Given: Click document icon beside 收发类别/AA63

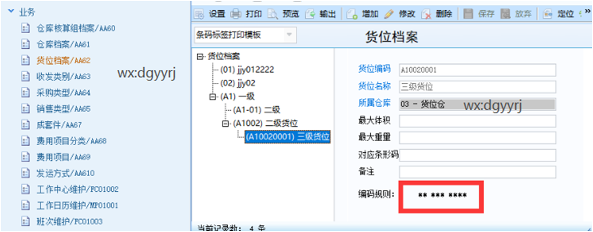Looking at the screenshot, I should (25, 76).
